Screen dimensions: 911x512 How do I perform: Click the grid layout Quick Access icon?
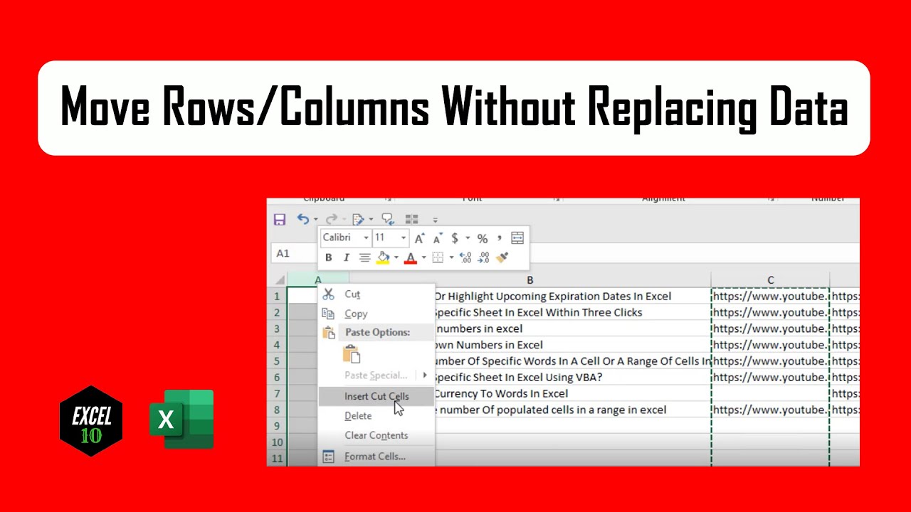coord(411,220)
